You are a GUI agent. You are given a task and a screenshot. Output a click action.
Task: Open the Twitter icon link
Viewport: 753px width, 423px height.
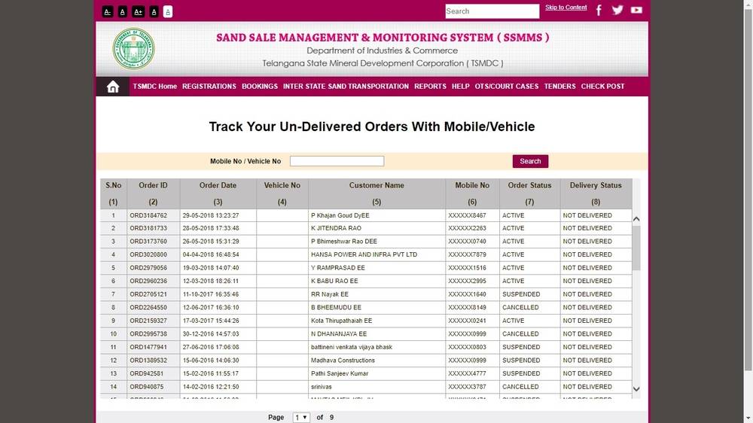coord(617,11)
